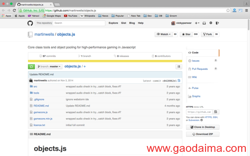Viewport: 250px width, 156px height.
Task: Select the HTTPS clone URL field
Action: tap(199, 112)
